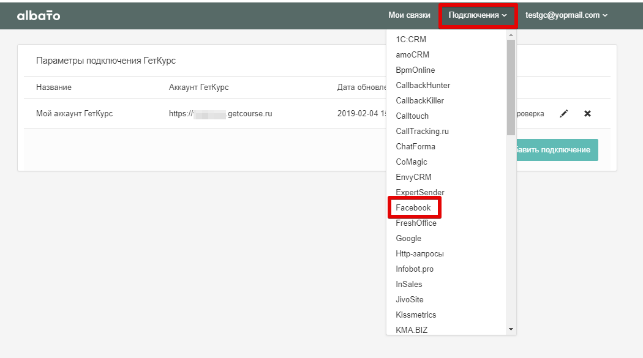Select Http-запросы in the list
The height and width of the screenshot is (358, 643).
(x=419, y=253)
